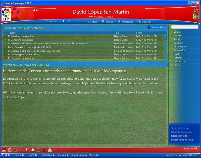Viewport: 201px width, 158px height.
Task: Click the forward arrow in the bottom navigation bar
Action: click(x=9, y=155)
